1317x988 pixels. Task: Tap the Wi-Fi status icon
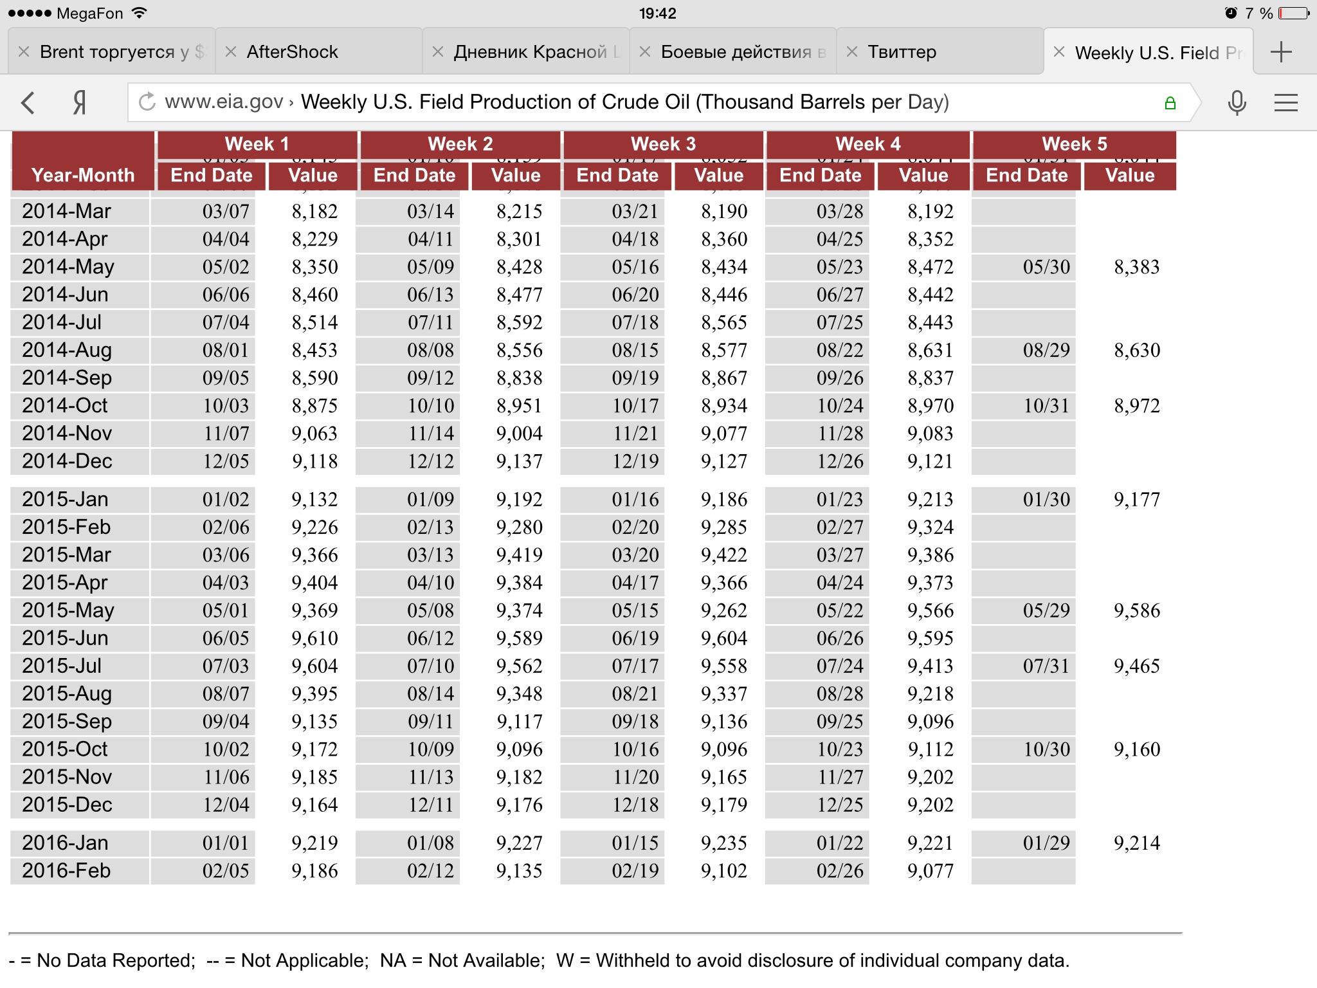(140, 13)
